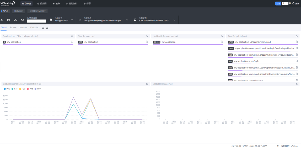Expand the 当前端点 endpoint dropdown
301x148 pixels.
[x=127, y=20]
